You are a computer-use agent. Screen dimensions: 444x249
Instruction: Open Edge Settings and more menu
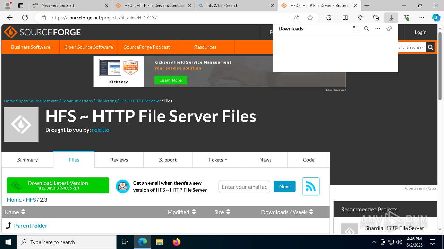coord(422,18)
